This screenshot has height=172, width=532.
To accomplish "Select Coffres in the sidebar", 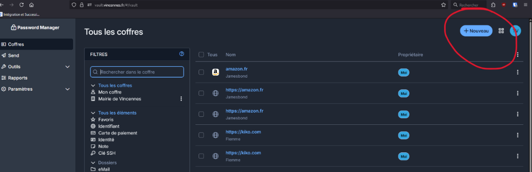I will pyautogui.click(x=37, y=44).
